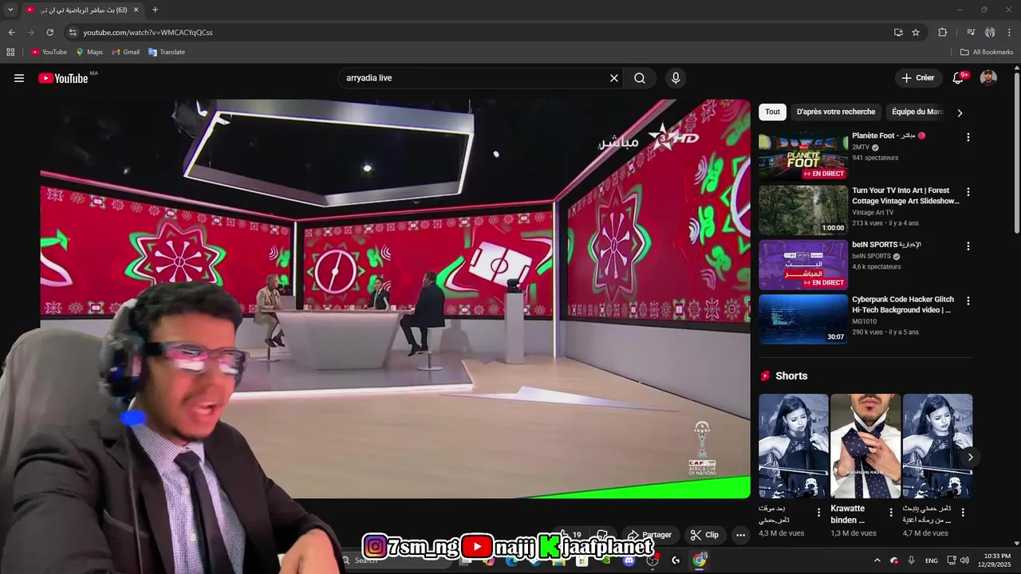Open the YouTube account avatar menu
This screenshot has width=1021, height=574.
[x=988, y=78]
